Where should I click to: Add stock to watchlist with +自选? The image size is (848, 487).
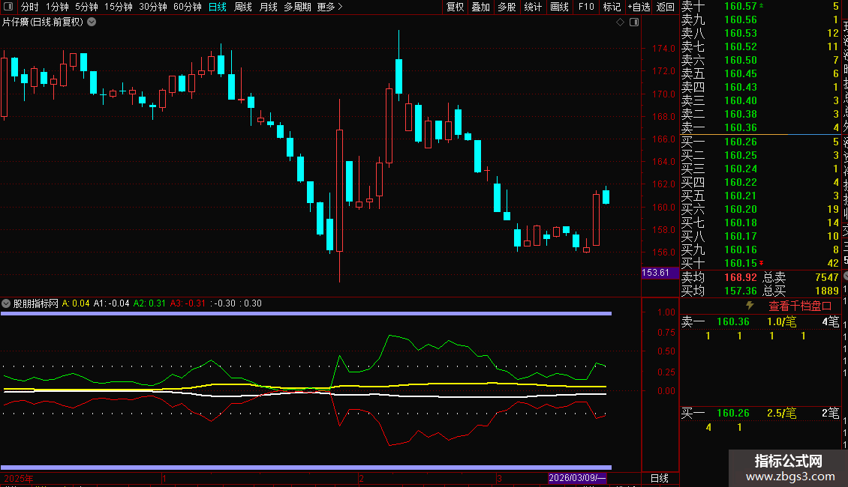click(638, 7)
